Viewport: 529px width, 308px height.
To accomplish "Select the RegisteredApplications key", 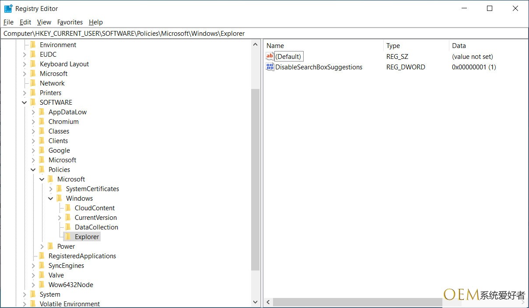I will pyautogui.click(x=82, y=256).
